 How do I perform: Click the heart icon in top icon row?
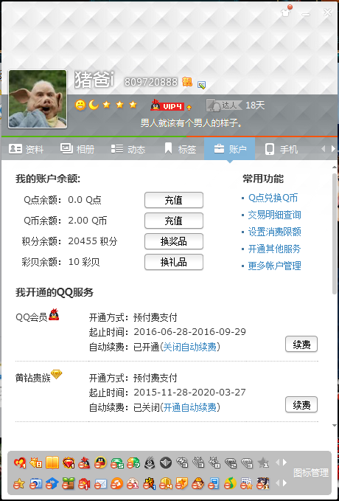coord(19,463)
